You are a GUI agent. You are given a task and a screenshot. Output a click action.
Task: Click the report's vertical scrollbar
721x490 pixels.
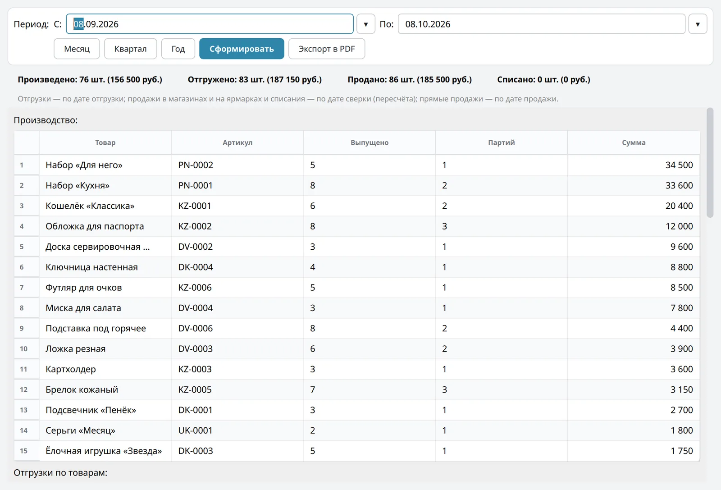point(710,163)
